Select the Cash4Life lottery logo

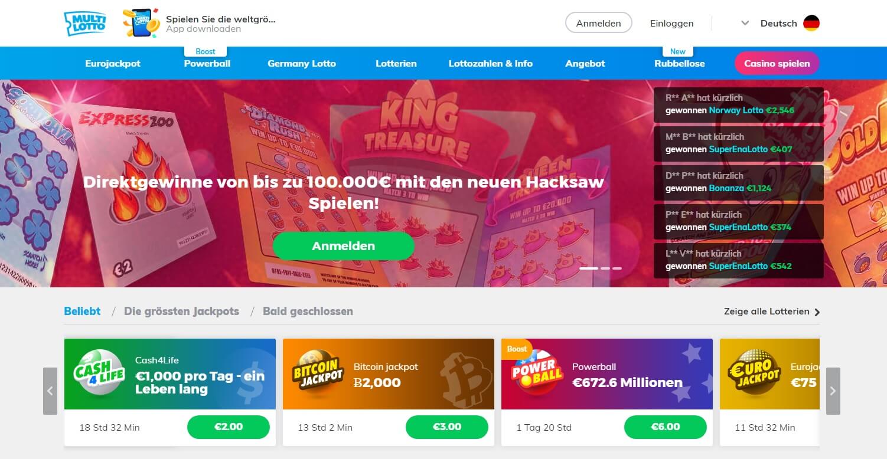99,373
